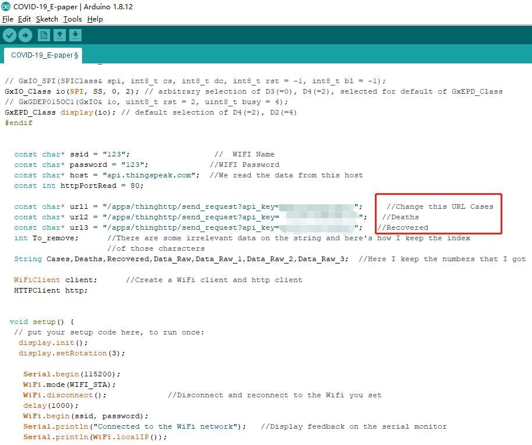The image size is (532, 445).
Task: Click the httpPortRead = 80 line
Action: point(79,186)
